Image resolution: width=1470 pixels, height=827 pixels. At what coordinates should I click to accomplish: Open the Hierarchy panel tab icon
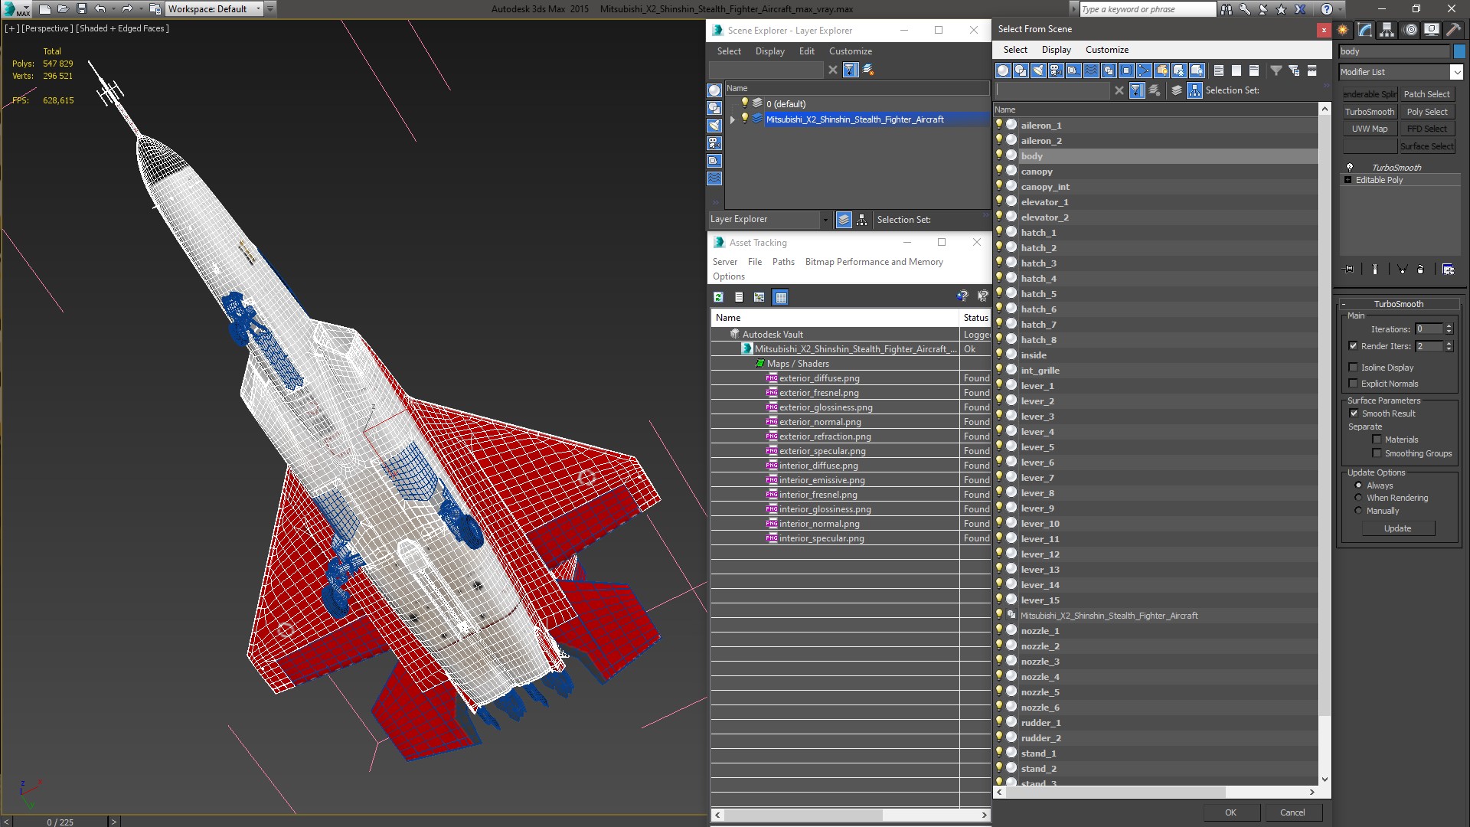tap(1387, 30)
